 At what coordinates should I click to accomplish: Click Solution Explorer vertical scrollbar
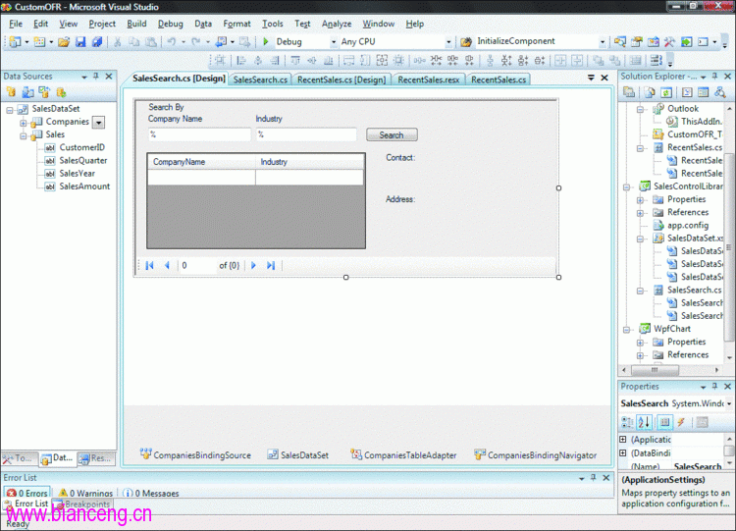[x=729, y=247]
